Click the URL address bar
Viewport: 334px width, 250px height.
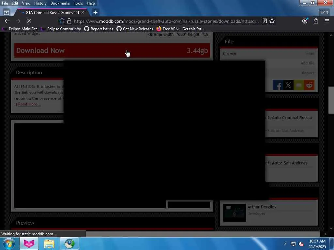click(166, 21)
